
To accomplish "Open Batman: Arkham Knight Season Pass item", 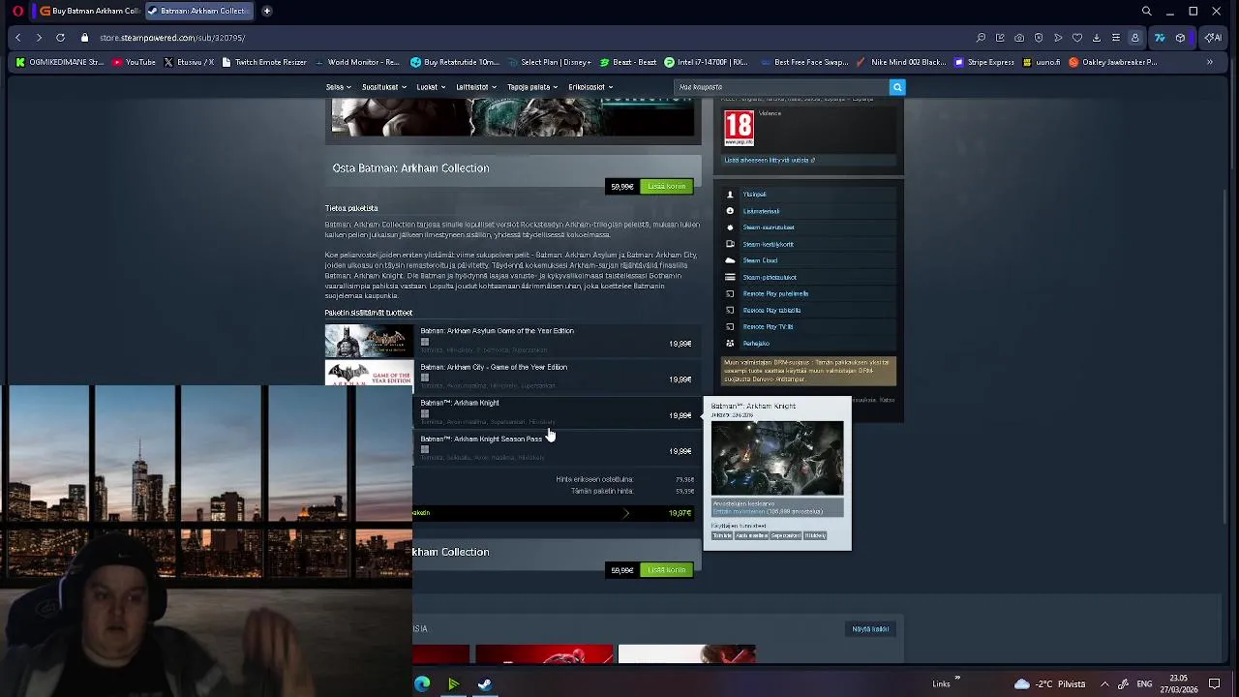I will pos(481,439).
